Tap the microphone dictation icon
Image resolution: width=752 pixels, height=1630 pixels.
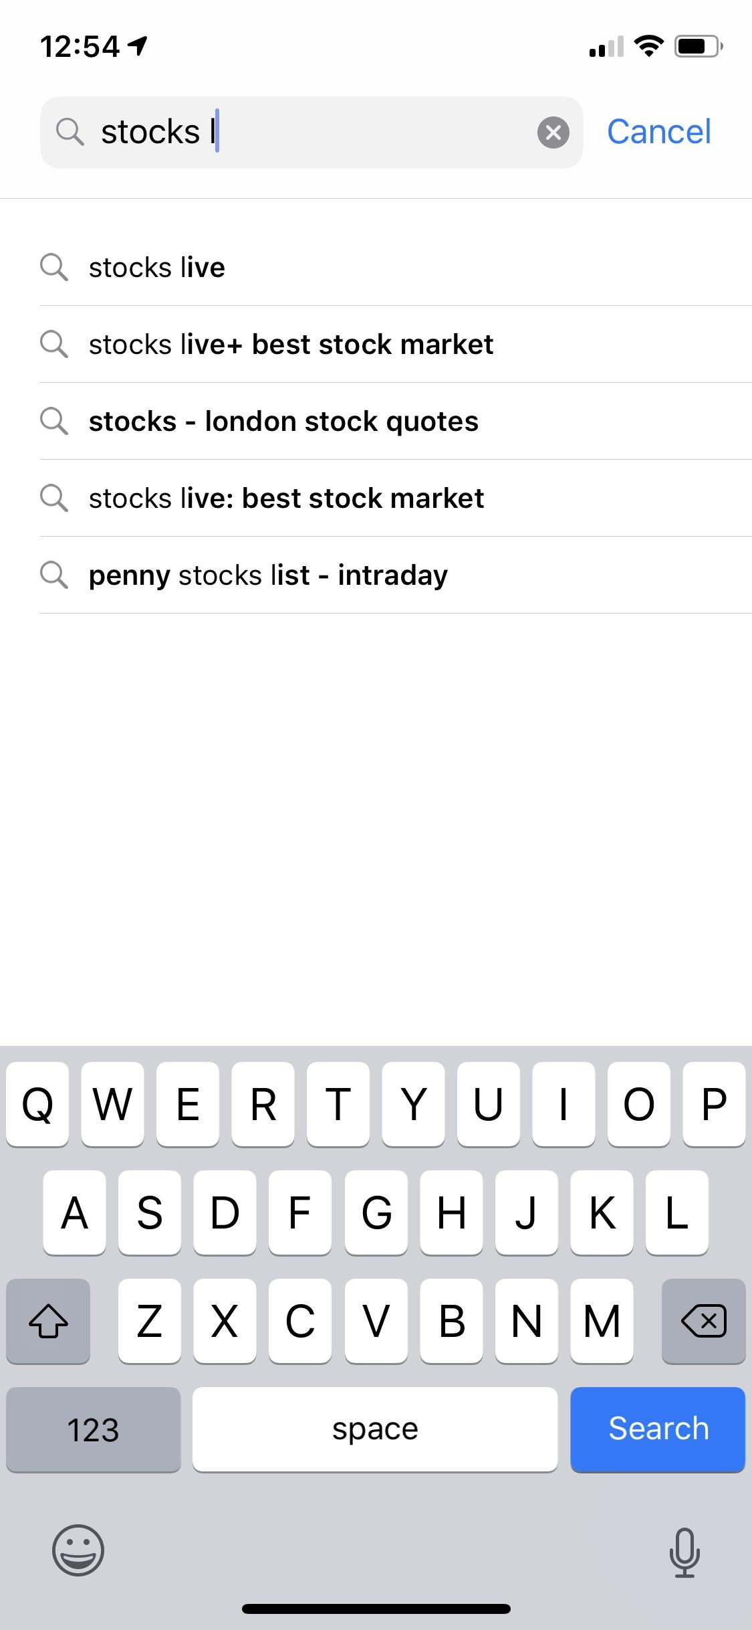684,1552
